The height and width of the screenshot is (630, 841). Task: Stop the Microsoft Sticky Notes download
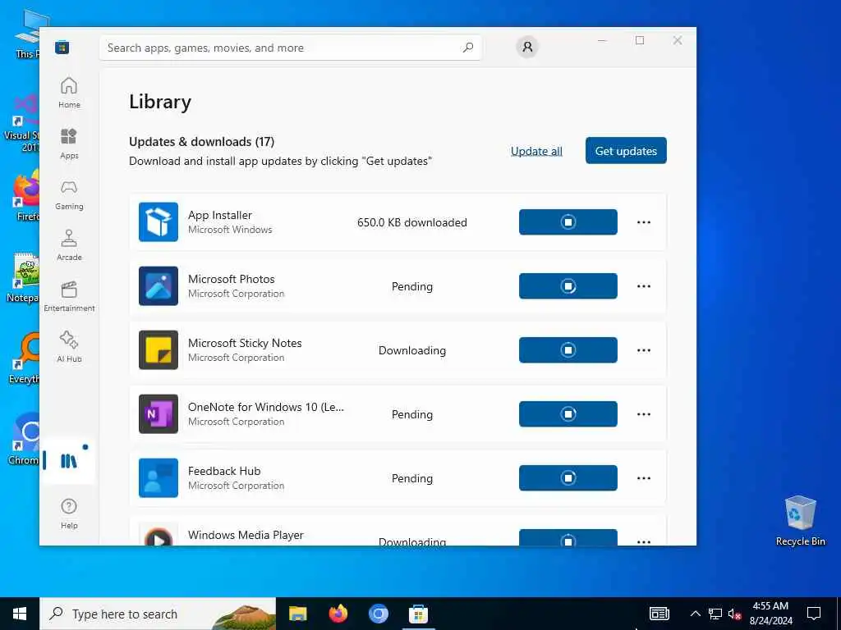coord(568,349)
